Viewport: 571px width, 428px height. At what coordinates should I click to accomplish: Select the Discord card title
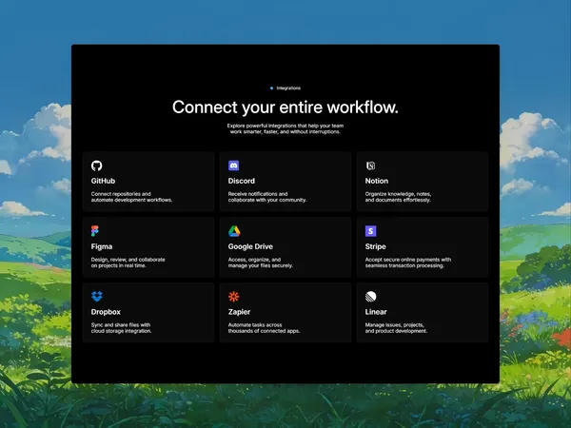242,181
